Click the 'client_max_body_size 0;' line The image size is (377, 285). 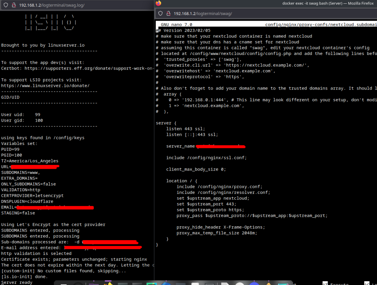click(x=196, y=169)
